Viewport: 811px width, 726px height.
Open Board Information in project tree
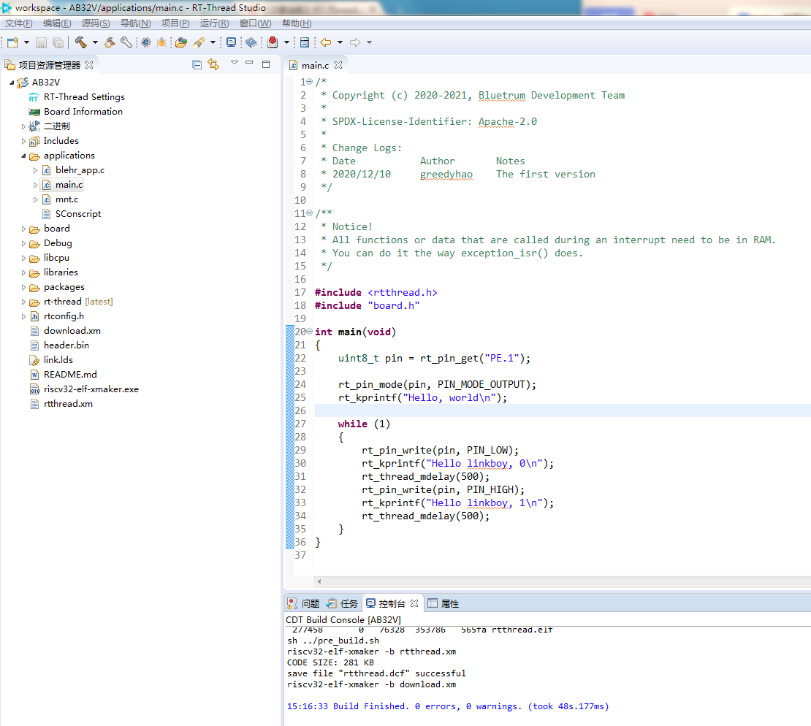(83, 112)
